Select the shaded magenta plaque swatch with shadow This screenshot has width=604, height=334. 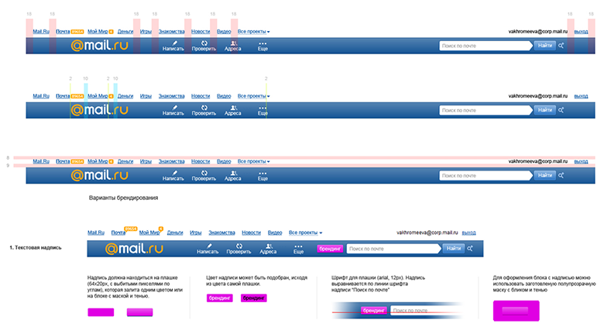[140, 312]
